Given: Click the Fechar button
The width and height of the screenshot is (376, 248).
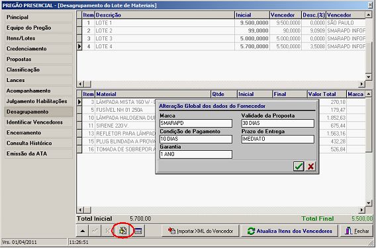Looking at the screenshot, I should (357, 231).
